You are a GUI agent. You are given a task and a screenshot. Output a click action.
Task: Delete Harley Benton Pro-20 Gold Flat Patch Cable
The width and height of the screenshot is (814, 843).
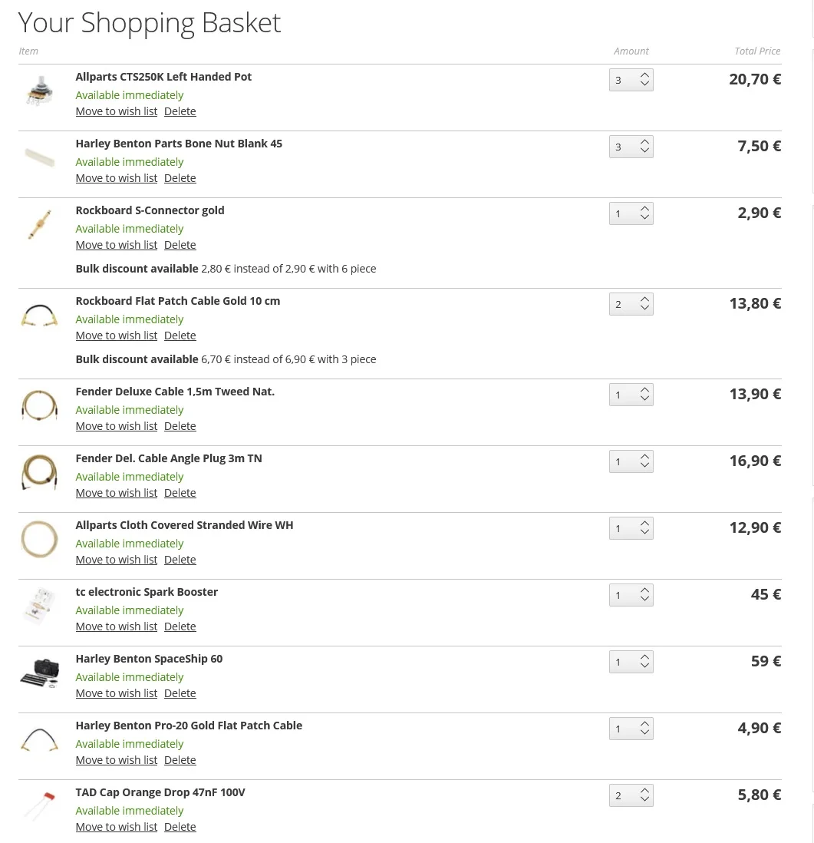coord(180,759)
